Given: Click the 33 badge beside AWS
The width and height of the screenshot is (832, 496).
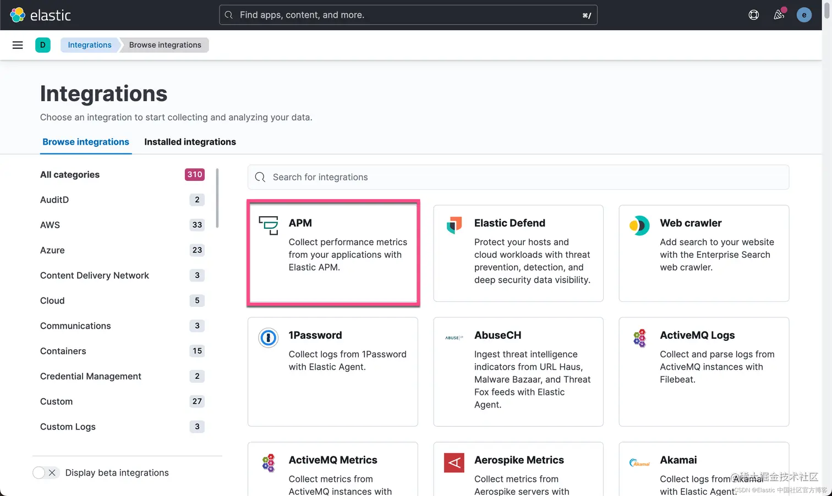Looking at the screenshot, I should (x=197, y=225).
